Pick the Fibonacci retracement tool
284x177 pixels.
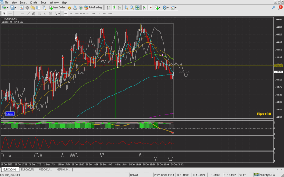point(39,14)
